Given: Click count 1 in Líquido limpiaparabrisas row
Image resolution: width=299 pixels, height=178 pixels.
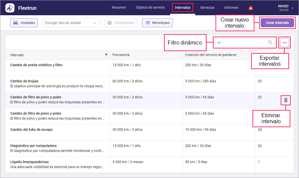Looking at the screenshot, I should click(258, 162).
